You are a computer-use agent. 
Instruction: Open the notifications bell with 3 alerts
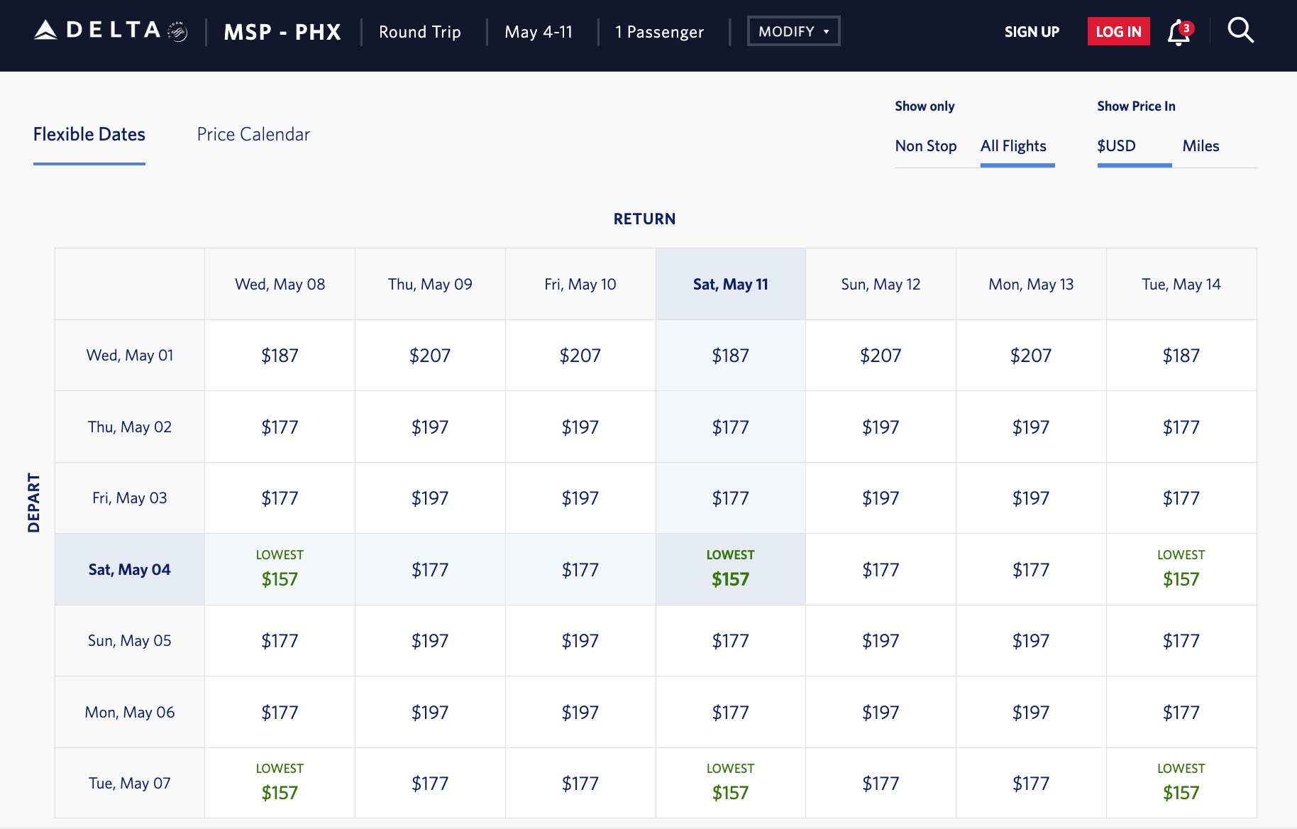[1178, 32]
